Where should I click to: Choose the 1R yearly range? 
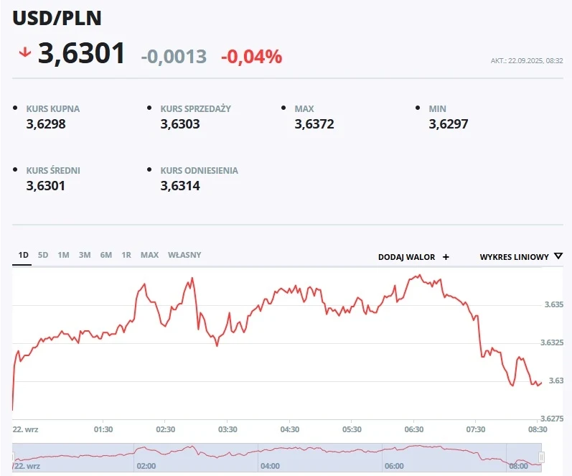[126, 255]
